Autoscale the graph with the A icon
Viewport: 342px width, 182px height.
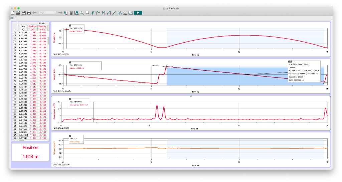76,13
